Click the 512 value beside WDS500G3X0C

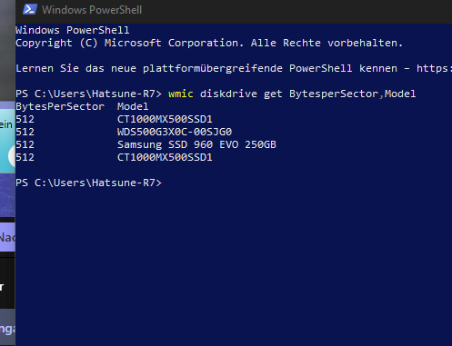pos(25,132)
